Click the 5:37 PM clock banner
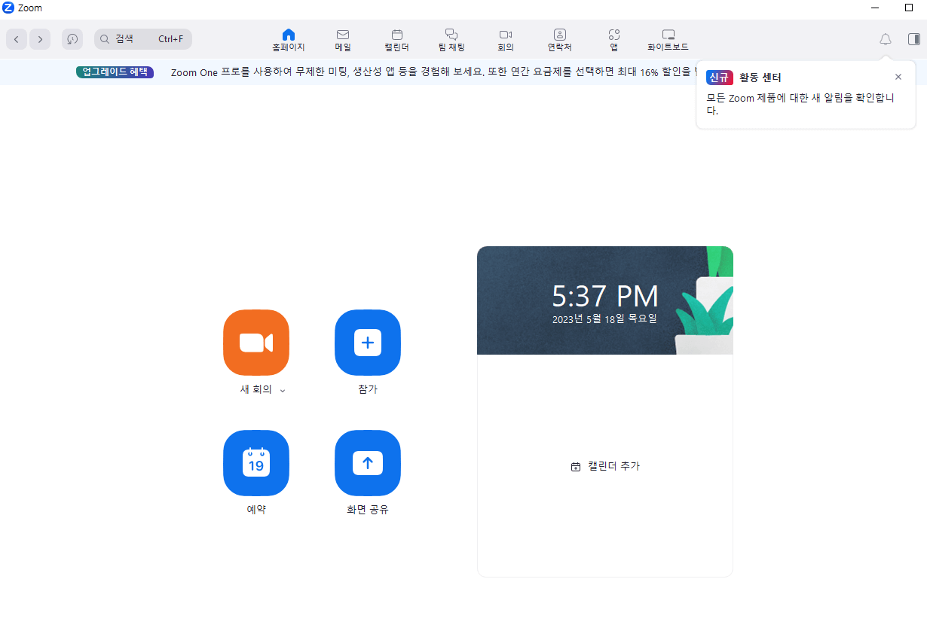927x637 pixels. tap(605, 300)
